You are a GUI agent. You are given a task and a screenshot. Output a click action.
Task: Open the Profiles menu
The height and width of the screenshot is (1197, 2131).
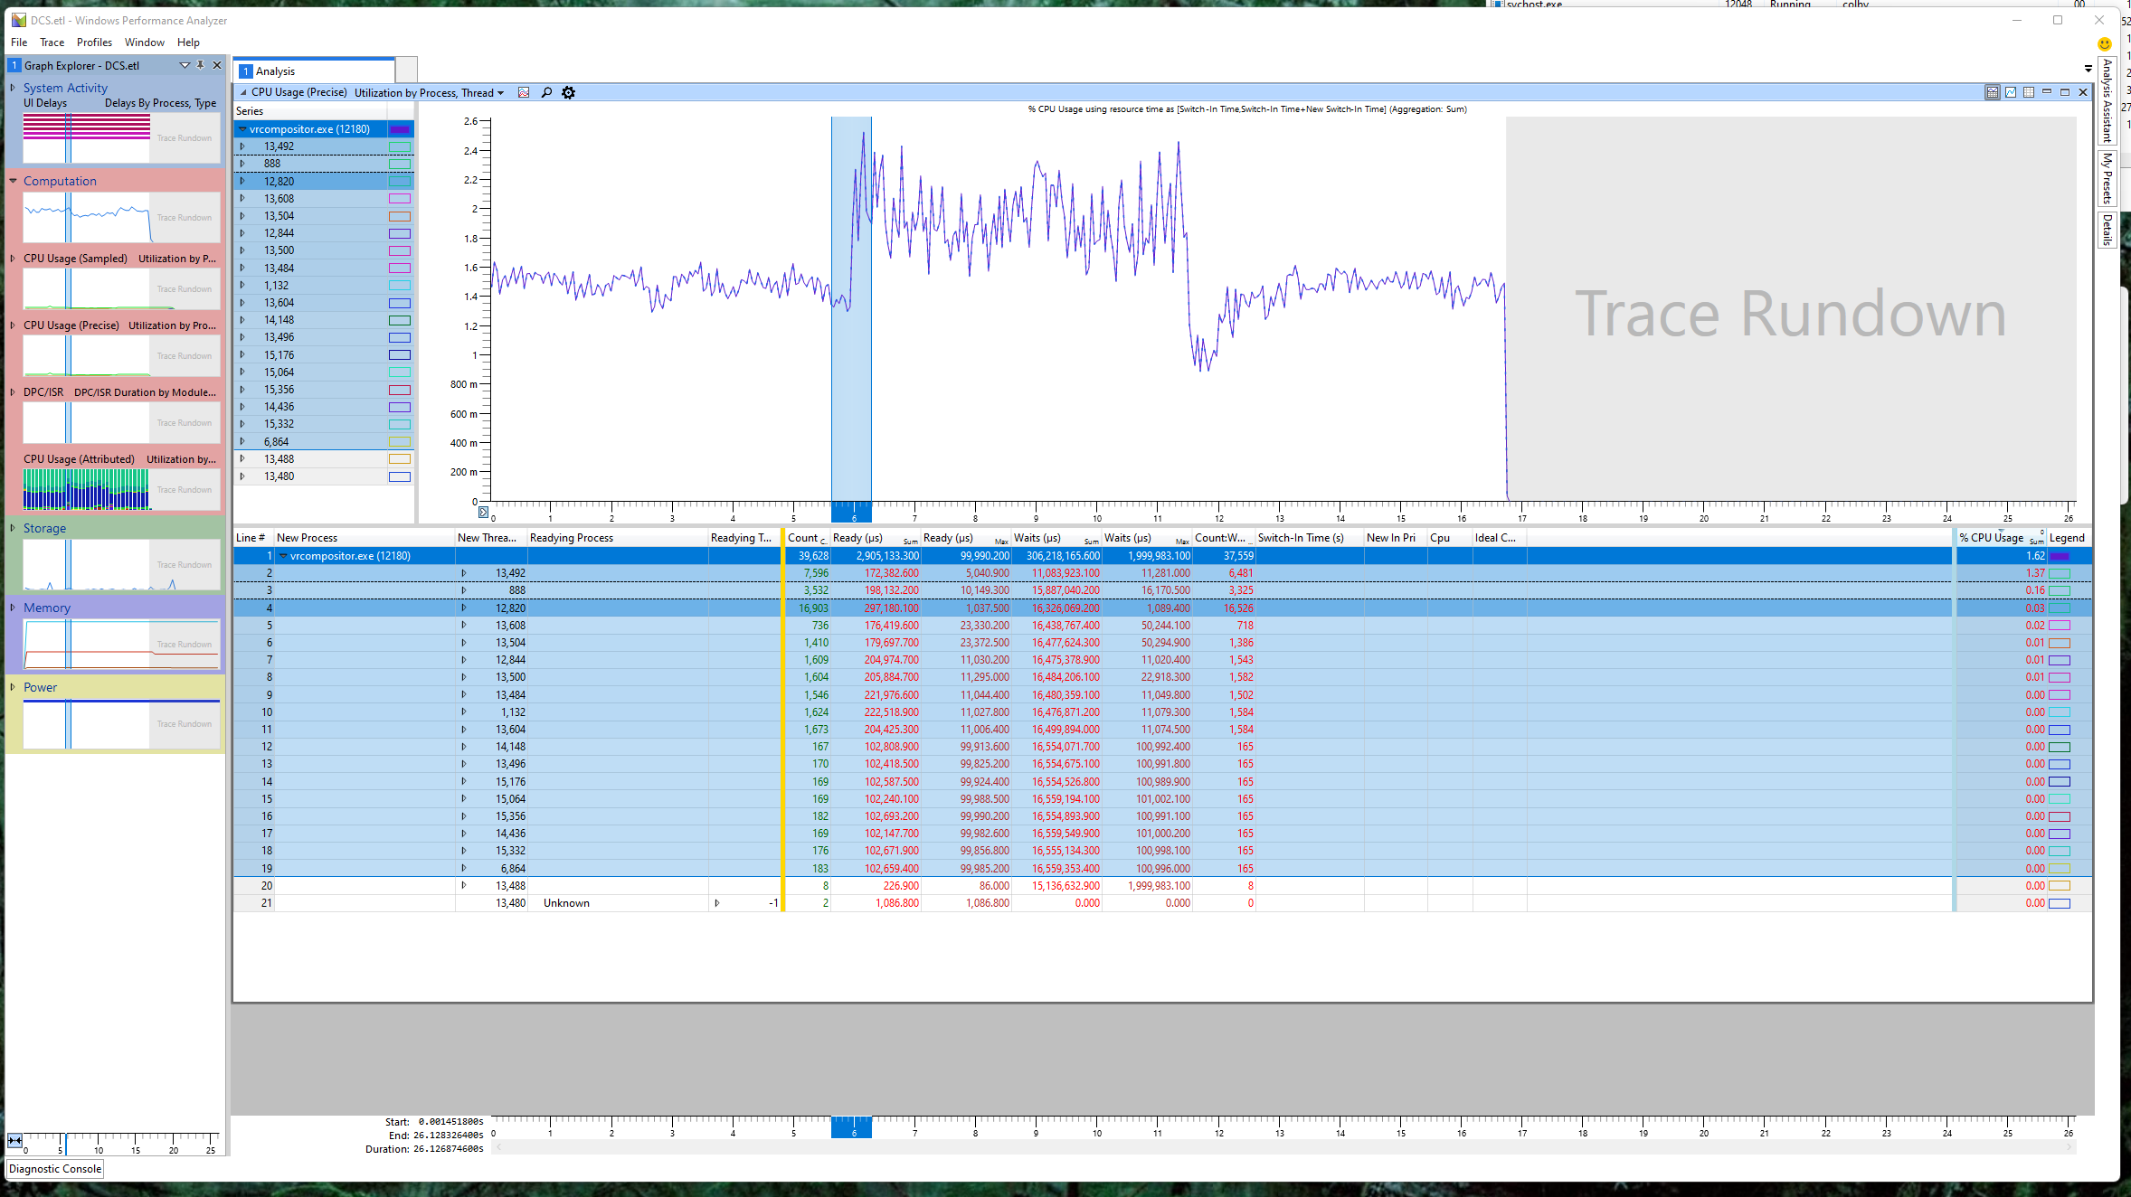click(94, 42)
